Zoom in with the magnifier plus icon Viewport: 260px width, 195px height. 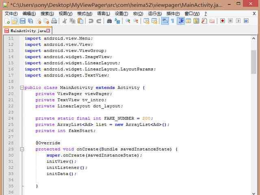click(128, 21)
